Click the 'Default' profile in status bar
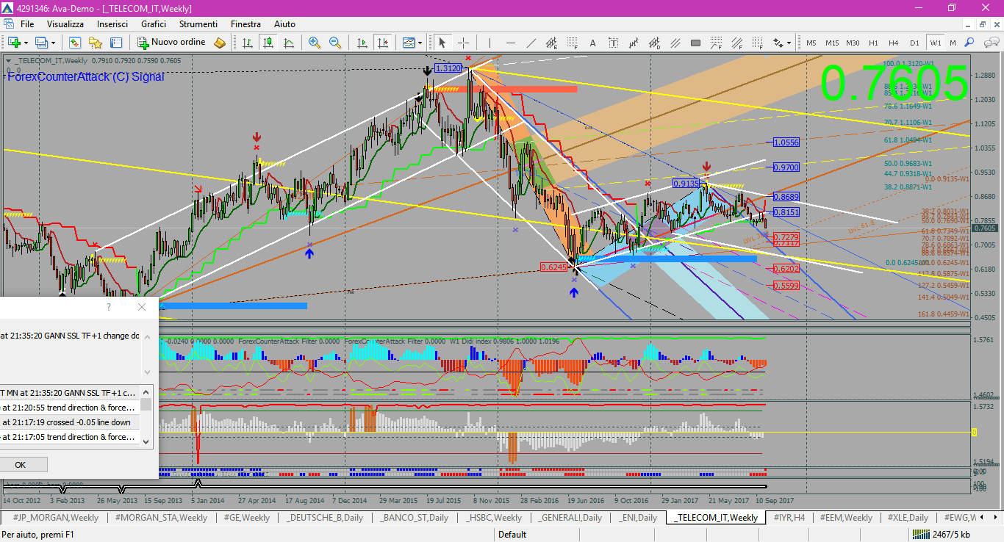 512,534
